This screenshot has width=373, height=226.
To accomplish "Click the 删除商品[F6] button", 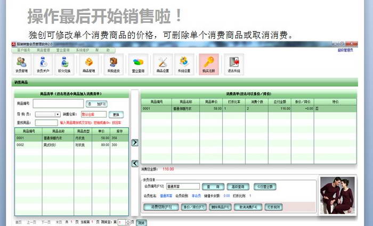I will (x=220, y=207).
